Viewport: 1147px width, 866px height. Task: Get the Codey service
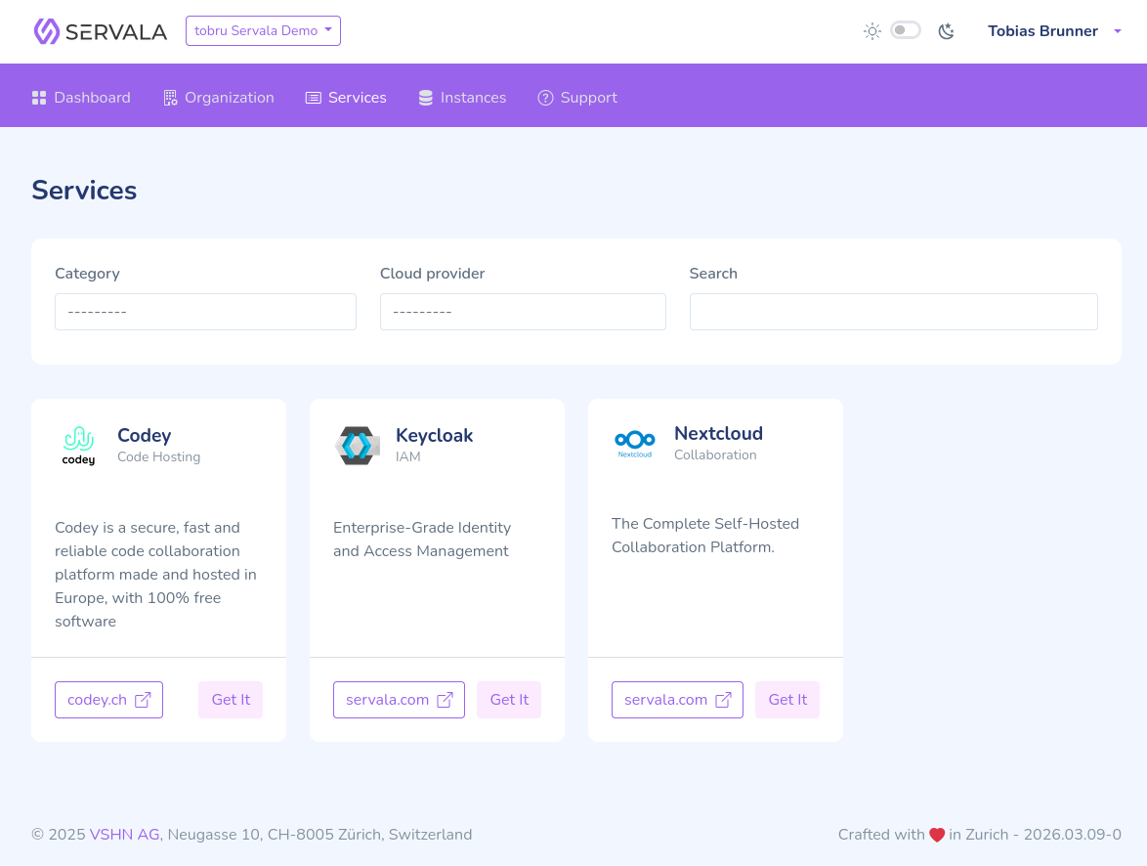pyautogui.click(x=231, y=700)
